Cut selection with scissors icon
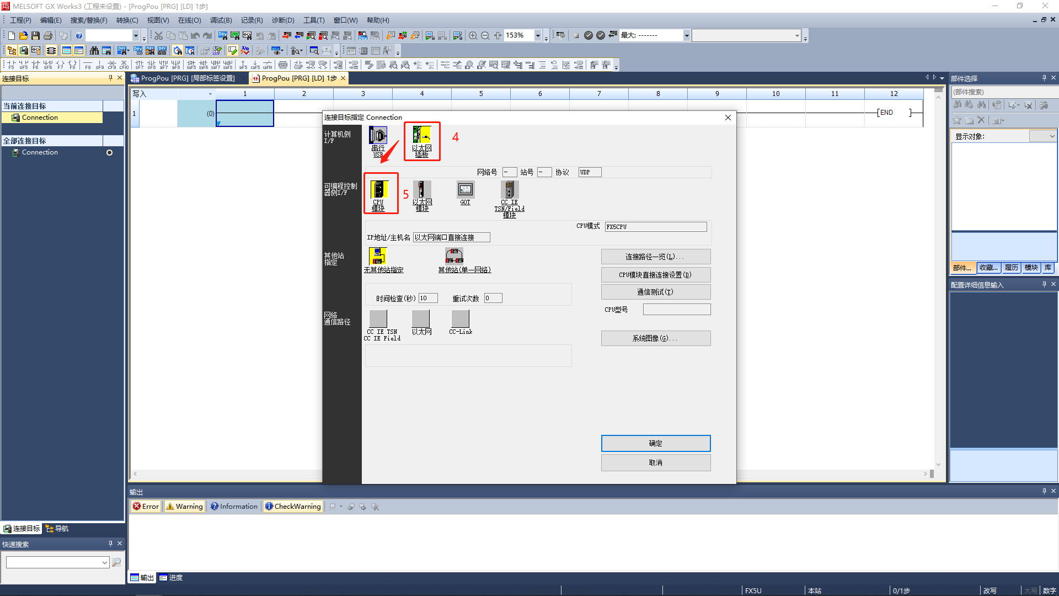 point(158,35)
